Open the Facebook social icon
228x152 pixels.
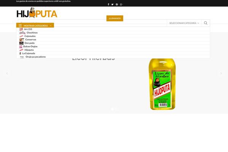point(108,4)
